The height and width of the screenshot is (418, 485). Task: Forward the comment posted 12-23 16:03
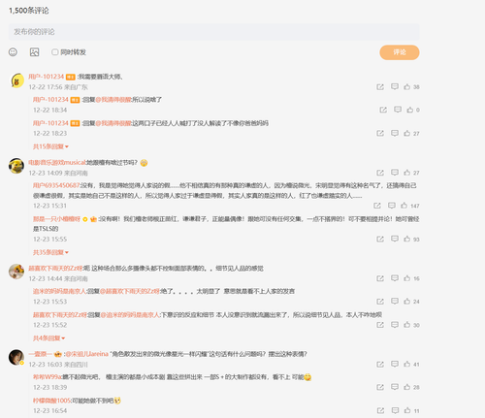380,365
